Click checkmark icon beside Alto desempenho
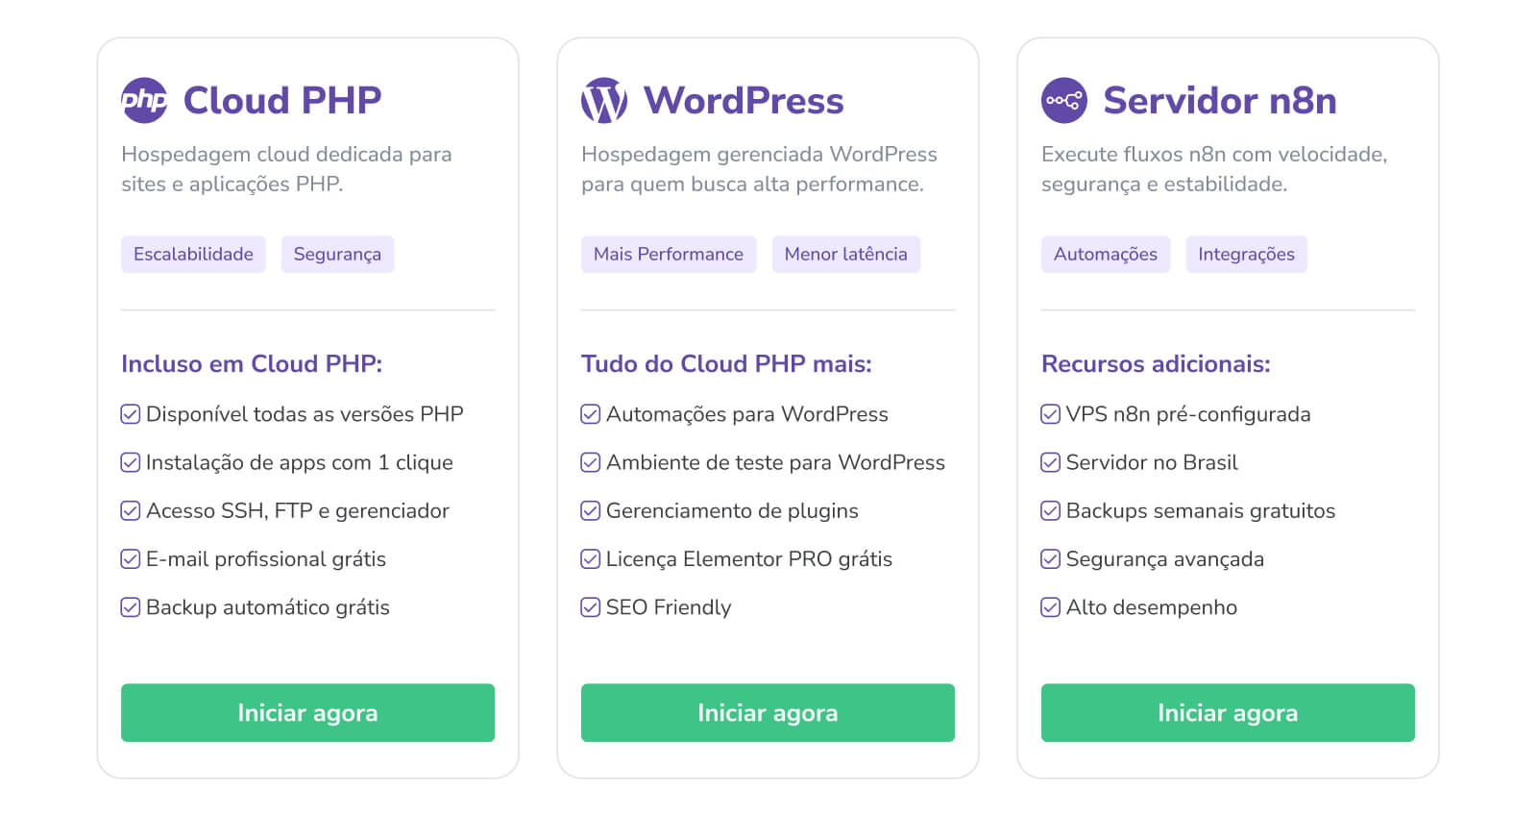The width and height of the screenshot is (1537, 814). [1051, 607]
